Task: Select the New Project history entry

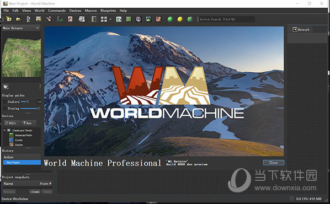Action: coord(22,162)
